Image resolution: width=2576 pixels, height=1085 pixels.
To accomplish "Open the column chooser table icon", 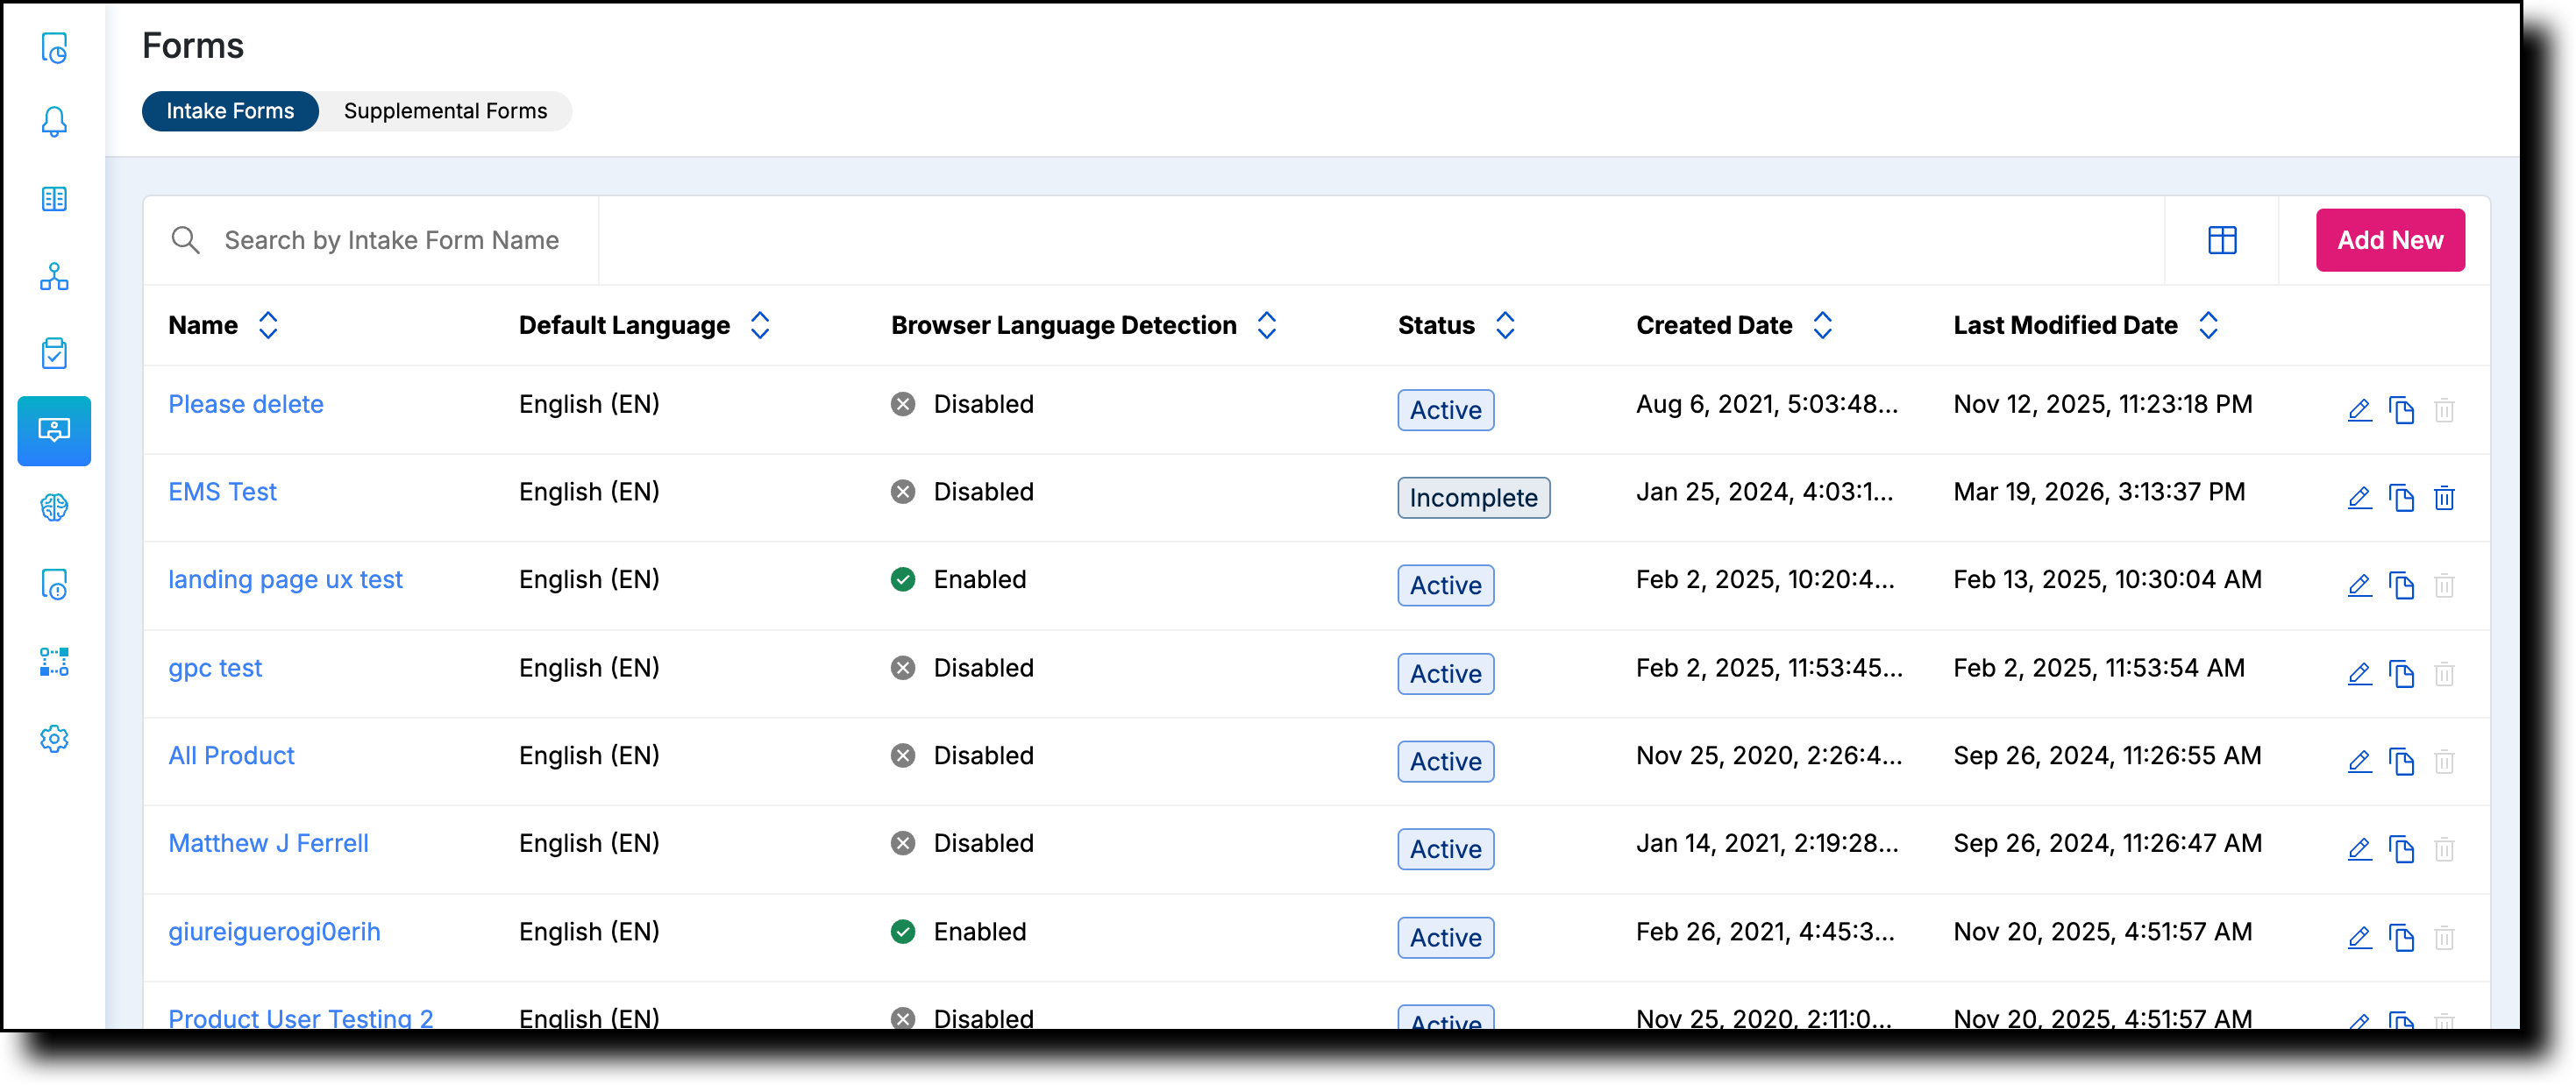I will [2222, 240].
